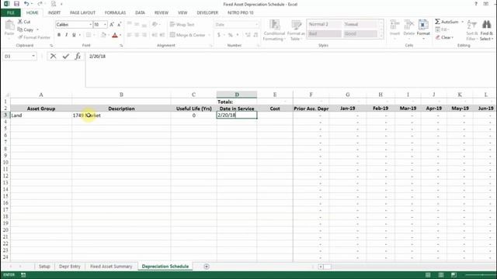Click the Prior Acc. Depr header cell
The width and height of the screenshot is (497, 279).
pyautogui.click(x=311, y=108)
